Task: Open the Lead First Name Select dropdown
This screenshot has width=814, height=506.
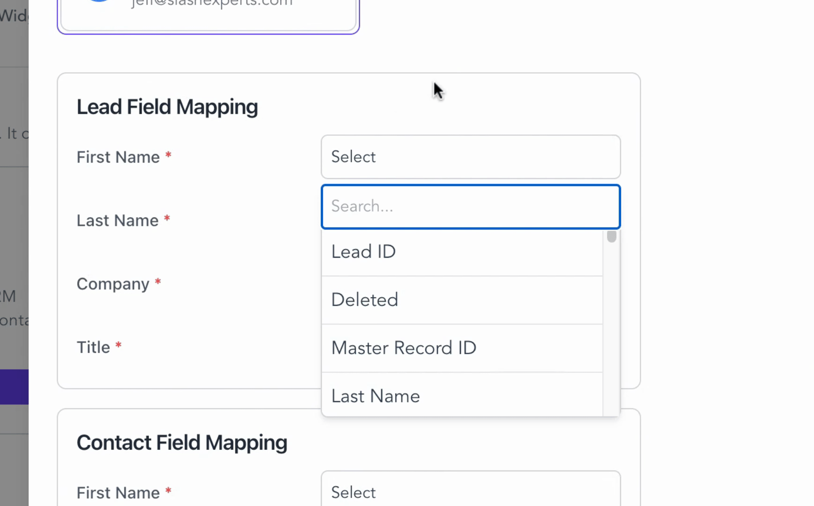Action: click(x=470, y=157)
